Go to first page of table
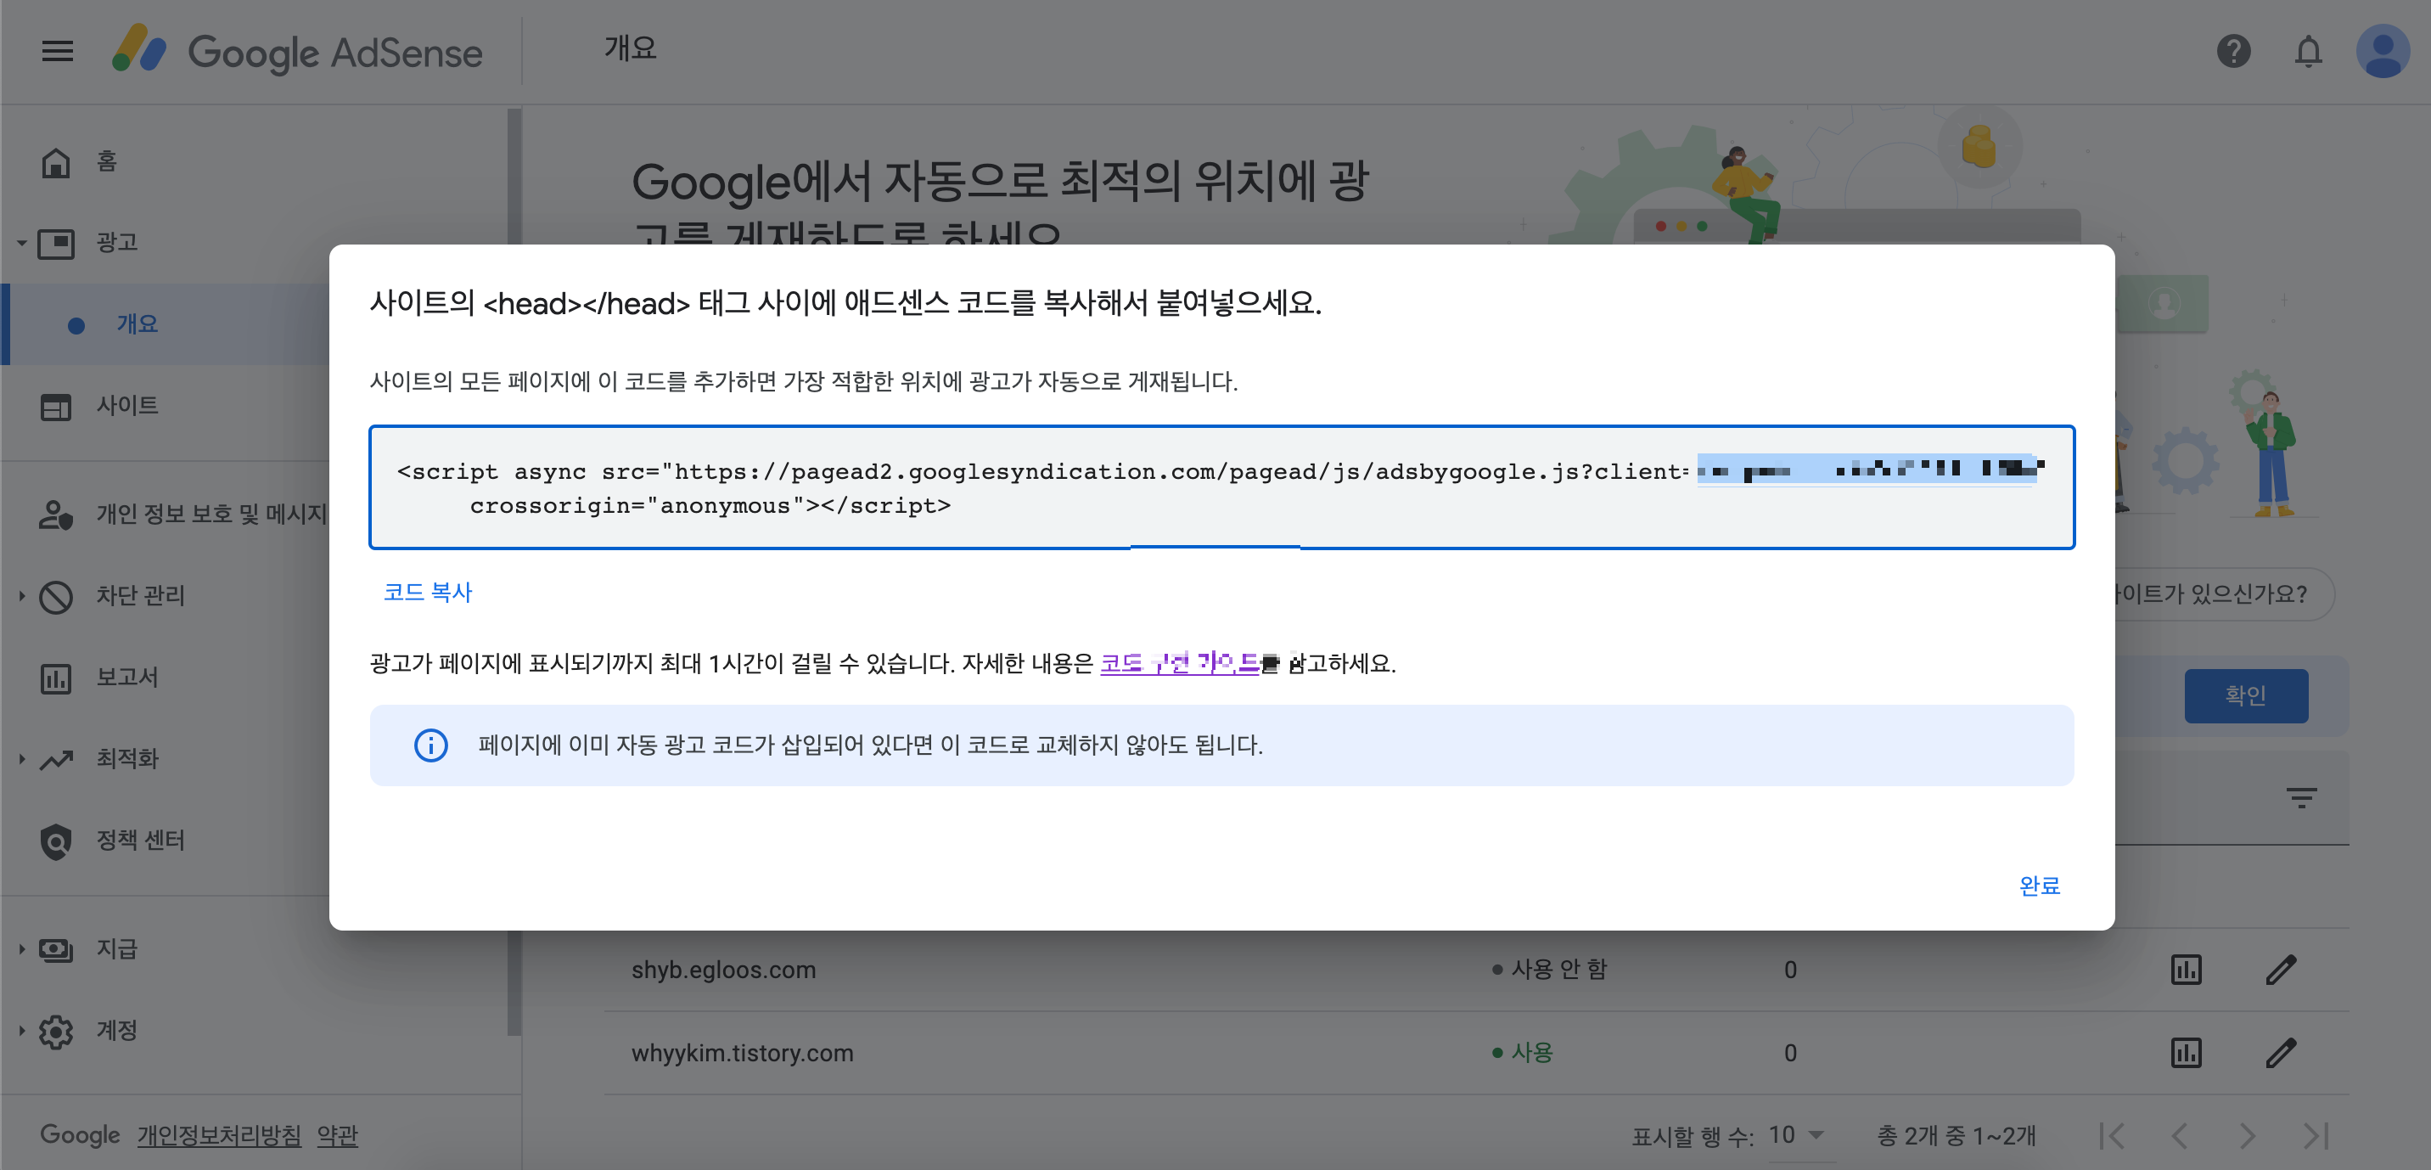 point(2111,1136)
